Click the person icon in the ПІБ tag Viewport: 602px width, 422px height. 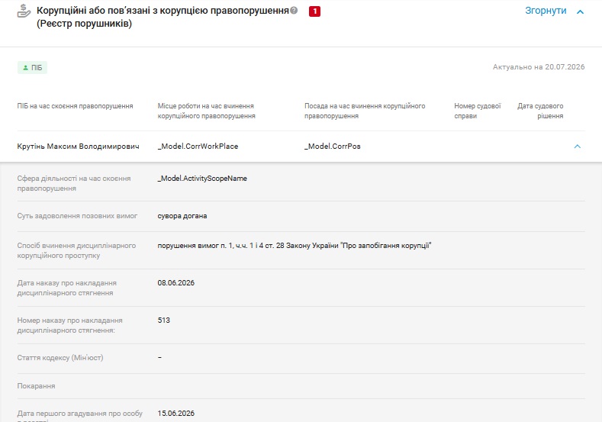click(x=25, y=68)
